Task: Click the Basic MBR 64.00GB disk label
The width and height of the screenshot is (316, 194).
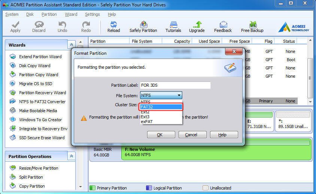Action: [102, 152]
